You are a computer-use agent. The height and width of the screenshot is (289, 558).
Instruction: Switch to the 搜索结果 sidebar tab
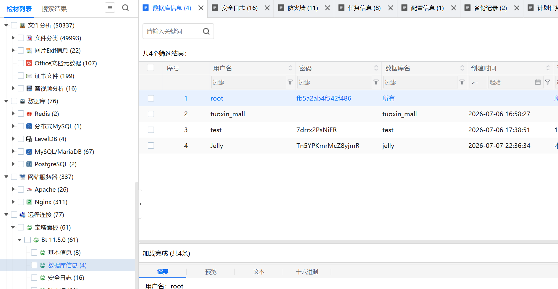tap(54, 9)
